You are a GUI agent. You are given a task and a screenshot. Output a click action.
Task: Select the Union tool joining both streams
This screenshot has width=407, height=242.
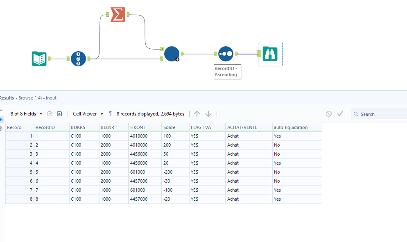click(x=172, y=54)
